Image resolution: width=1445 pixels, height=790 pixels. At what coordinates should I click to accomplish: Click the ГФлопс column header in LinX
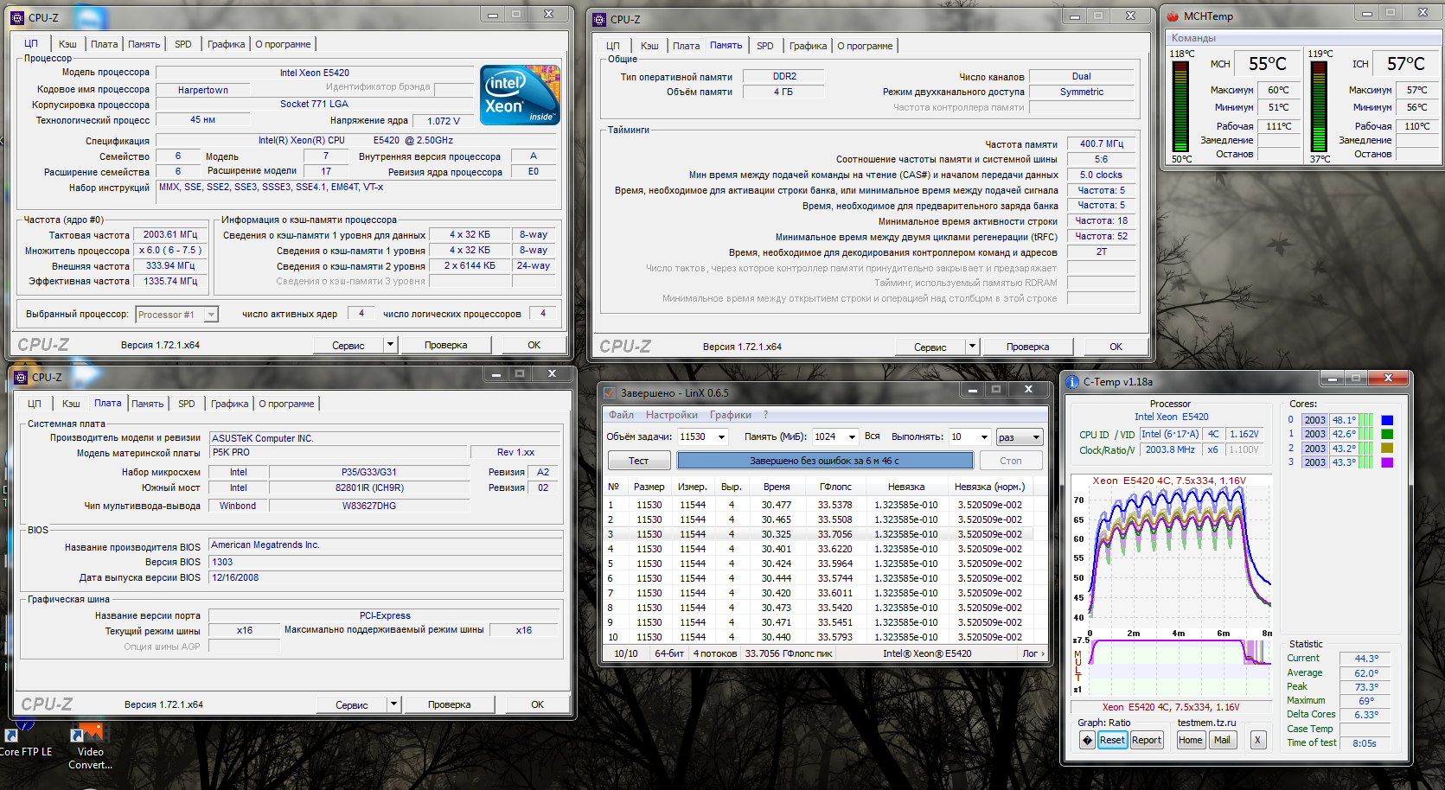point(835,487)
